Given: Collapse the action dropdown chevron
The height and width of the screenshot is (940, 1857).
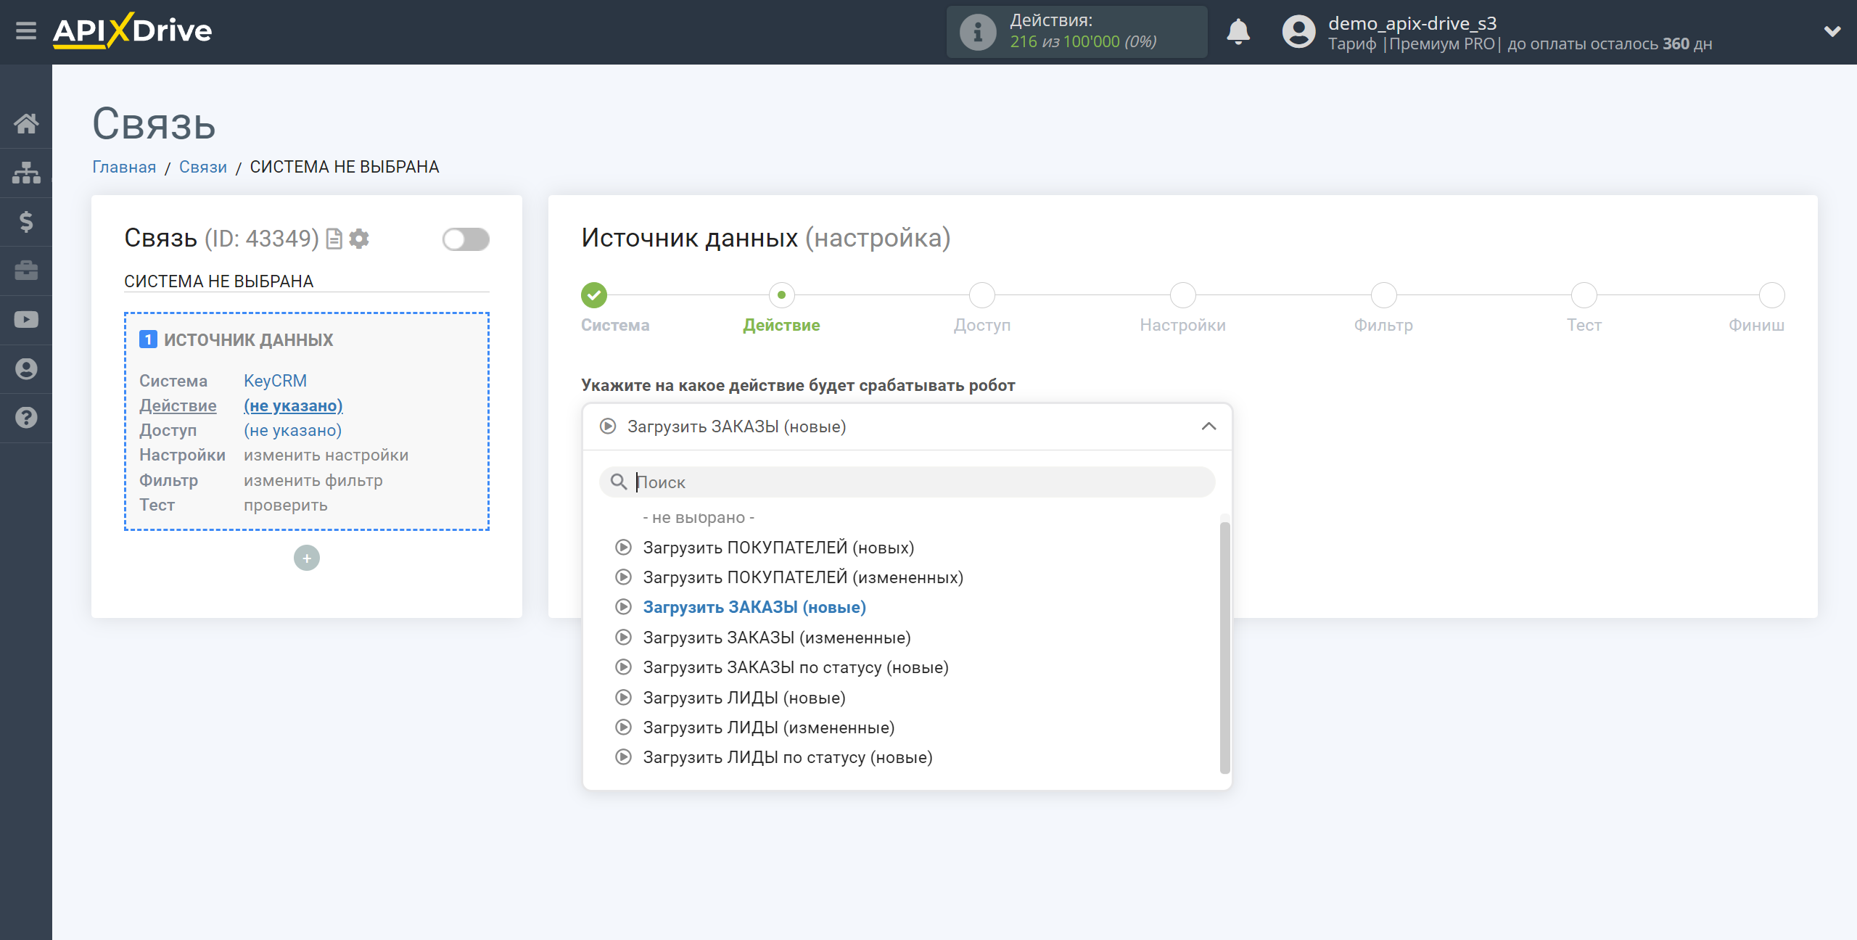Looking at the screenshot, I should (1209, 426).
